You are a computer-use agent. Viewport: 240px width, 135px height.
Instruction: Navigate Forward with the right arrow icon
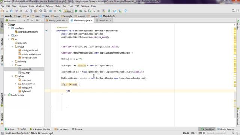pyautogui.click(x=55, y=11)
